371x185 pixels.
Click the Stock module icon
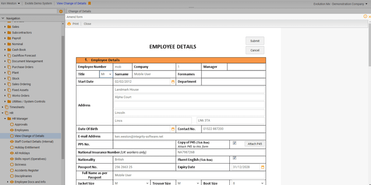9,78
